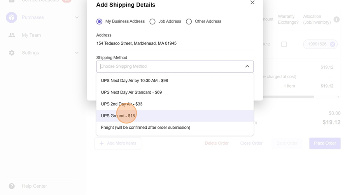This screenshot has width=350, height=195.
Task: Click the Help Center question mark icon
Action: click(x=12, y=186)
